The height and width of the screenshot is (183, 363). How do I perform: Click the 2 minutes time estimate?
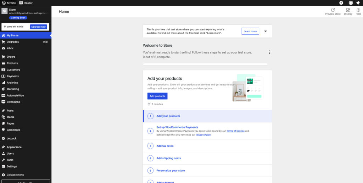[155, 104]
